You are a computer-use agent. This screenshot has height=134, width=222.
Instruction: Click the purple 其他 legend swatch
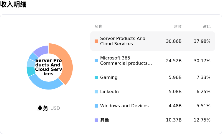tap(96, 120)
